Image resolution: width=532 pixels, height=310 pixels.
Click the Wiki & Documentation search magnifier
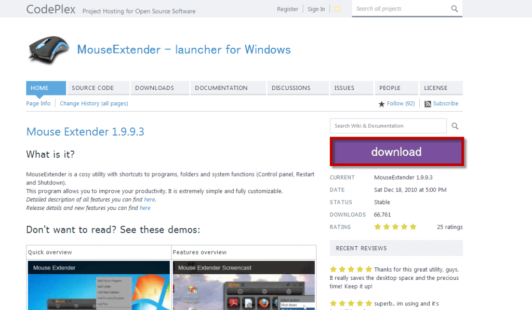(455, 126)
